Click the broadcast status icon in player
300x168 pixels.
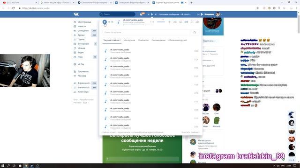(x=186, y=22)
